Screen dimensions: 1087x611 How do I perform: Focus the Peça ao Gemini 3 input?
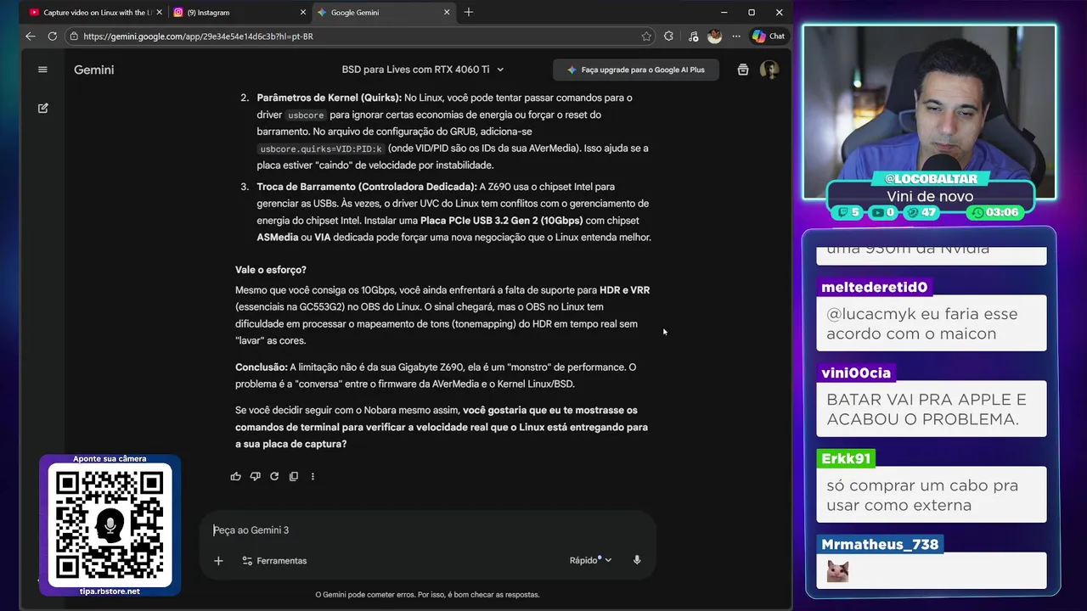click(x=427, y=530)
